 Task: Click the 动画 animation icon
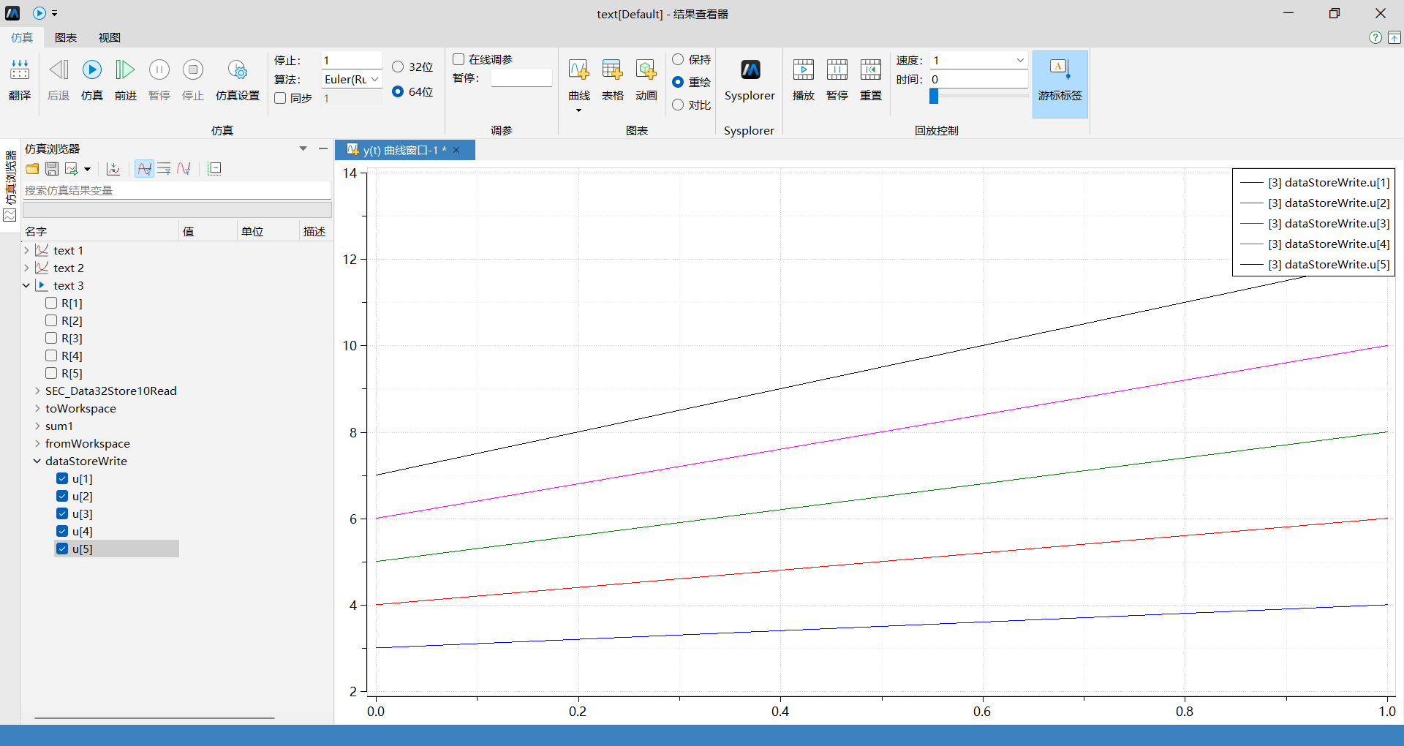coord(646,70)
